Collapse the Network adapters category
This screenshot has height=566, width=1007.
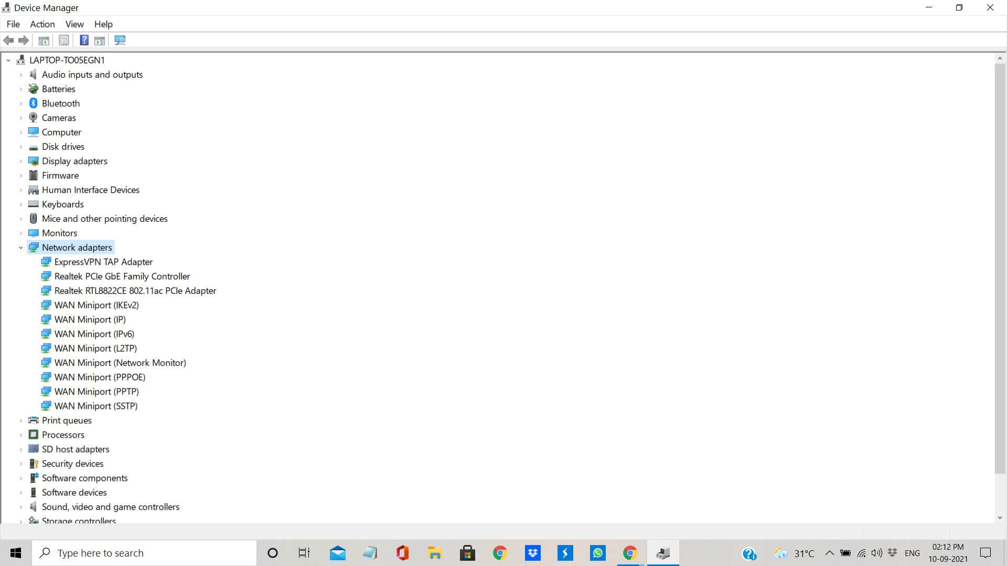coord(21,247)
